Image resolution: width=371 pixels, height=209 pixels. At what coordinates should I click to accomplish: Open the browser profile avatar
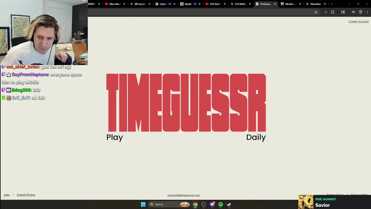(x=361, y=12)
